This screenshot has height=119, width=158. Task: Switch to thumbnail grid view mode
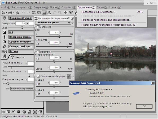pyautogui.click(x=34, y=13)
